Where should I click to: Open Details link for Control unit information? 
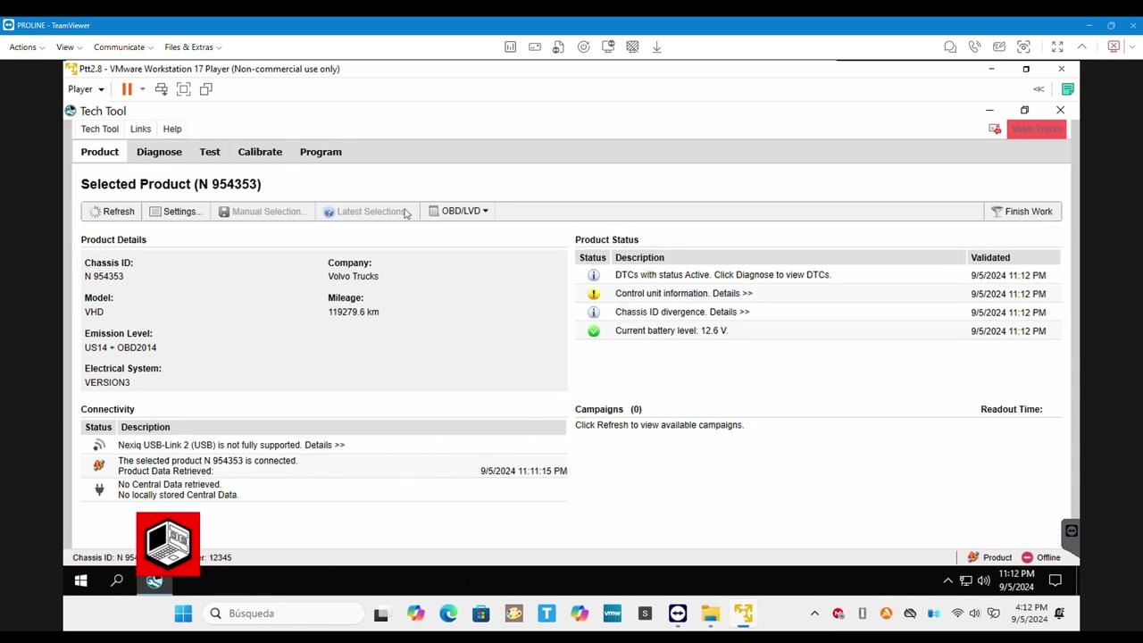point(732,294)
